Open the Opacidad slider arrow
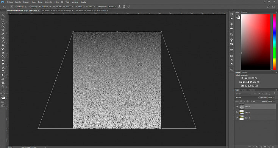 274,98
